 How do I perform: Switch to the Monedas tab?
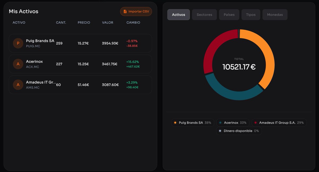click(x=275, y=15)
